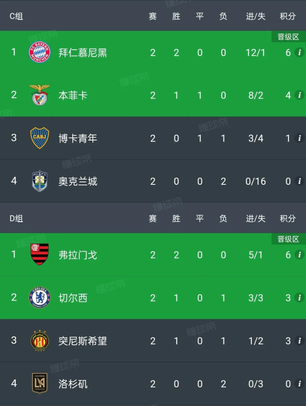
Task: Tap the LAFC club logo
Action: (40, 383)
